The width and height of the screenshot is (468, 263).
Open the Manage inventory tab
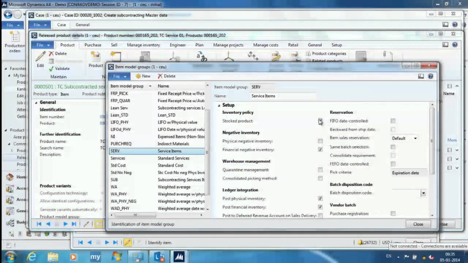pos(143,45)
